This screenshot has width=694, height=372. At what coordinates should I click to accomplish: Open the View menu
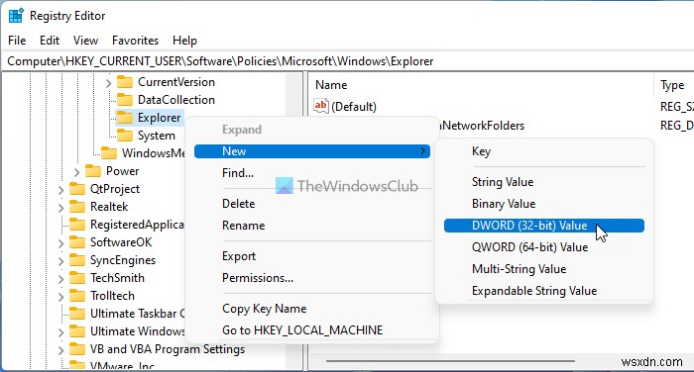point(85,41)
